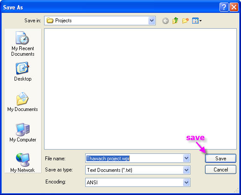Open My Documents folder shortcut
Screen dimensions: 241x195
point(22,102)
